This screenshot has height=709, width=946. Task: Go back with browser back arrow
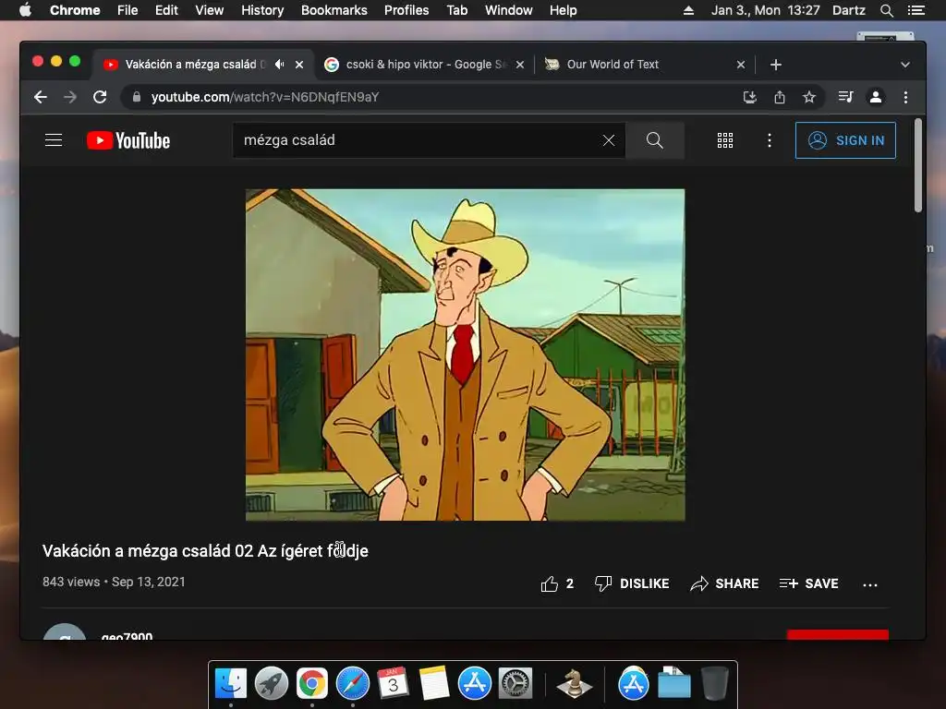41,97
